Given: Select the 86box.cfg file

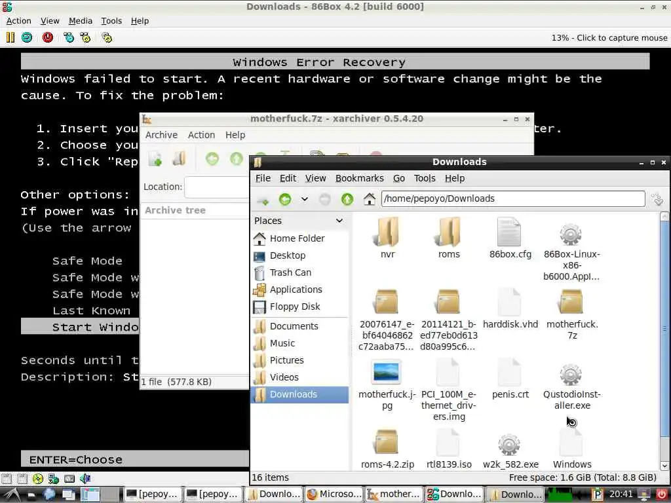Looking at the screenshot, I should [x=510, y=238].
